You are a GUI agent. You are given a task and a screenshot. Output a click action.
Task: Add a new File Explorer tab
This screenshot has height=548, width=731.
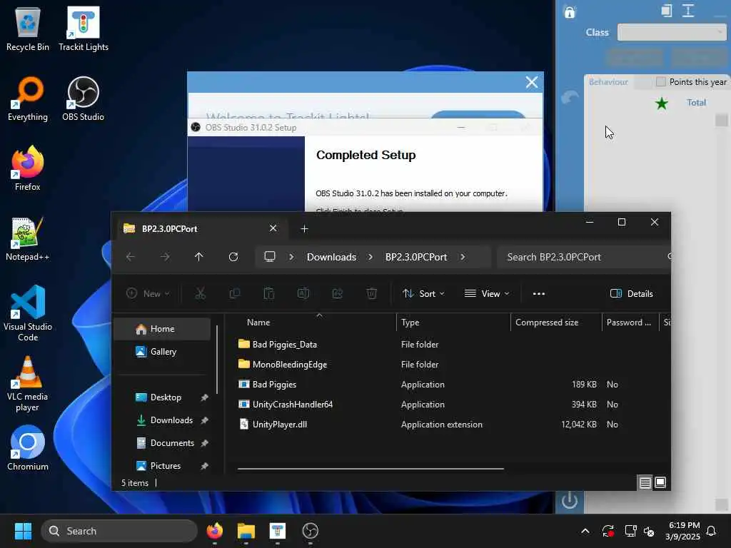tap(304, 229)
